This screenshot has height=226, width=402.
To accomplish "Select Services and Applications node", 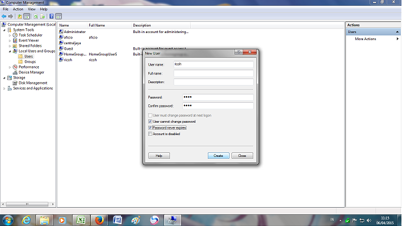I will point(33,88).
